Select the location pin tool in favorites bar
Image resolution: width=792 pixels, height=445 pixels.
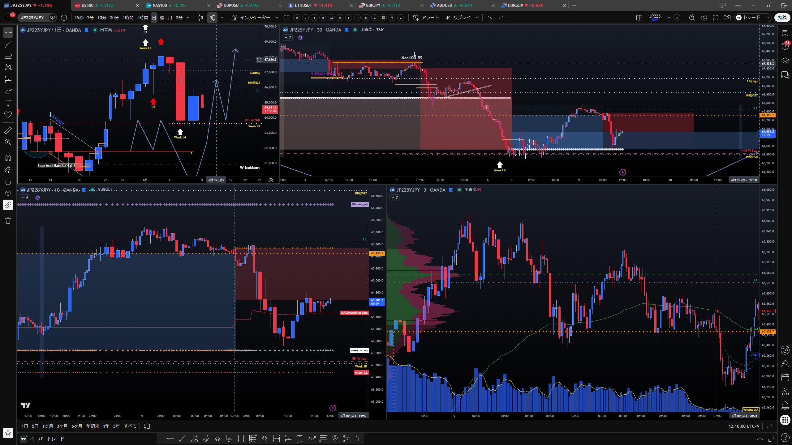coord(335,439)
